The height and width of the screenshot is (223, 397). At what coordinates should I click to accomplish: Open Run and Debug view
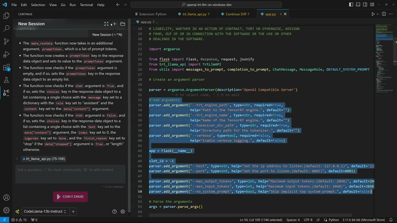[6, 55]
